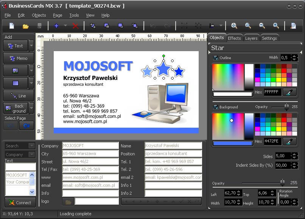
Task: Expand the Text button dropdown arrow
Action: pos(31,46)
